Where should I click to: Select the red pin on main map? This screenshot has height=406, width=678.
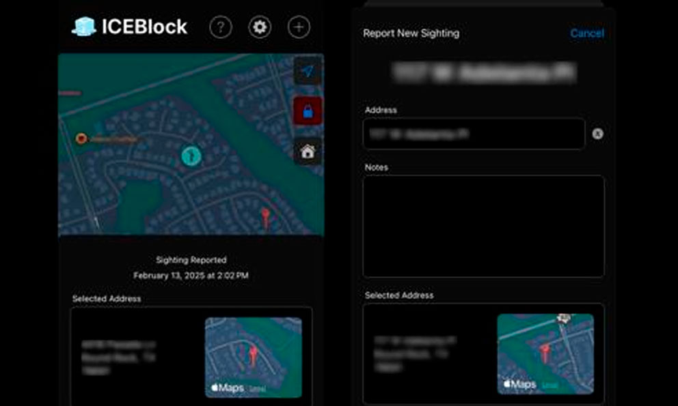pyautogui.click(x=265, y=216)
